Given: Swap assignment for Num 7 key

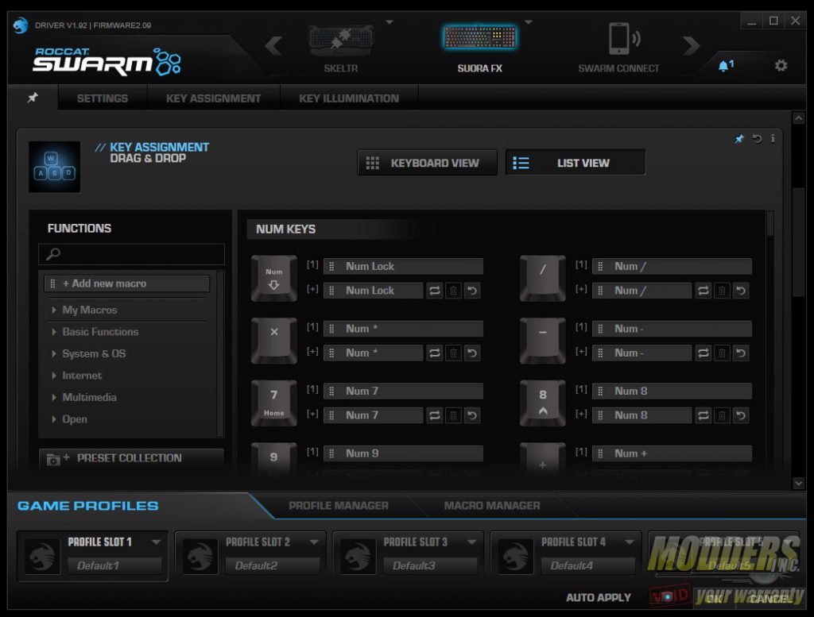Looking at the screenshot, I should pyautogui.click(x=435, y=415).
